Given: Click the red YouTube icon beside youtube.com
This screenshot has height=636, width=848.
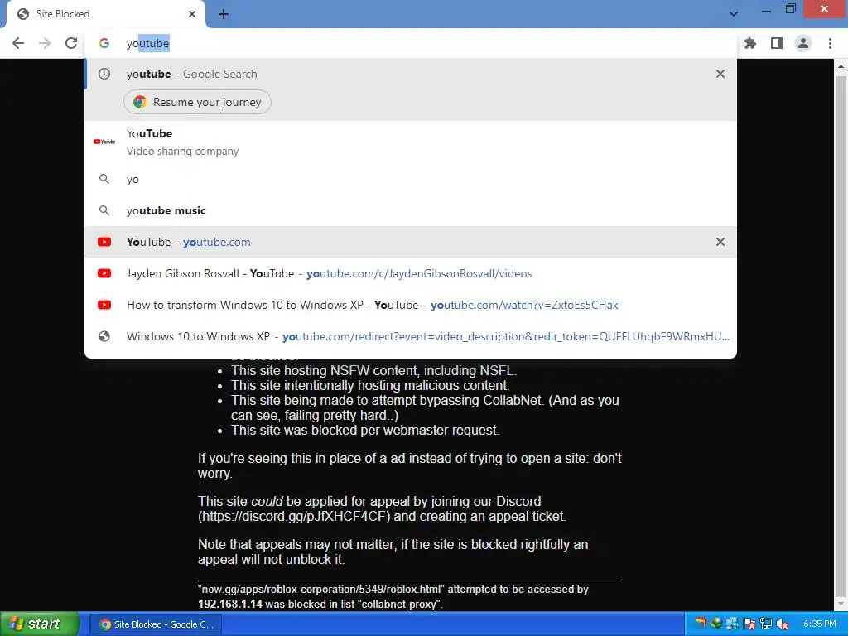Looking at the screenshot, I should [x=104, y=242].
